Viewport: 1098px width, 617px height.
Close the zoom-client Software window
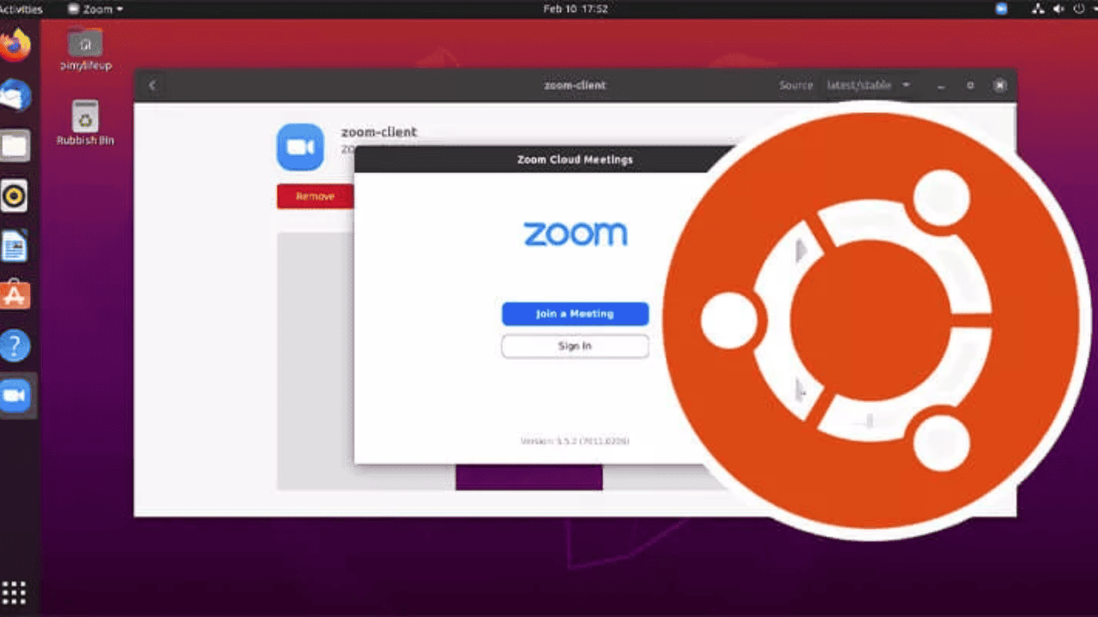(x=999, y=85)
